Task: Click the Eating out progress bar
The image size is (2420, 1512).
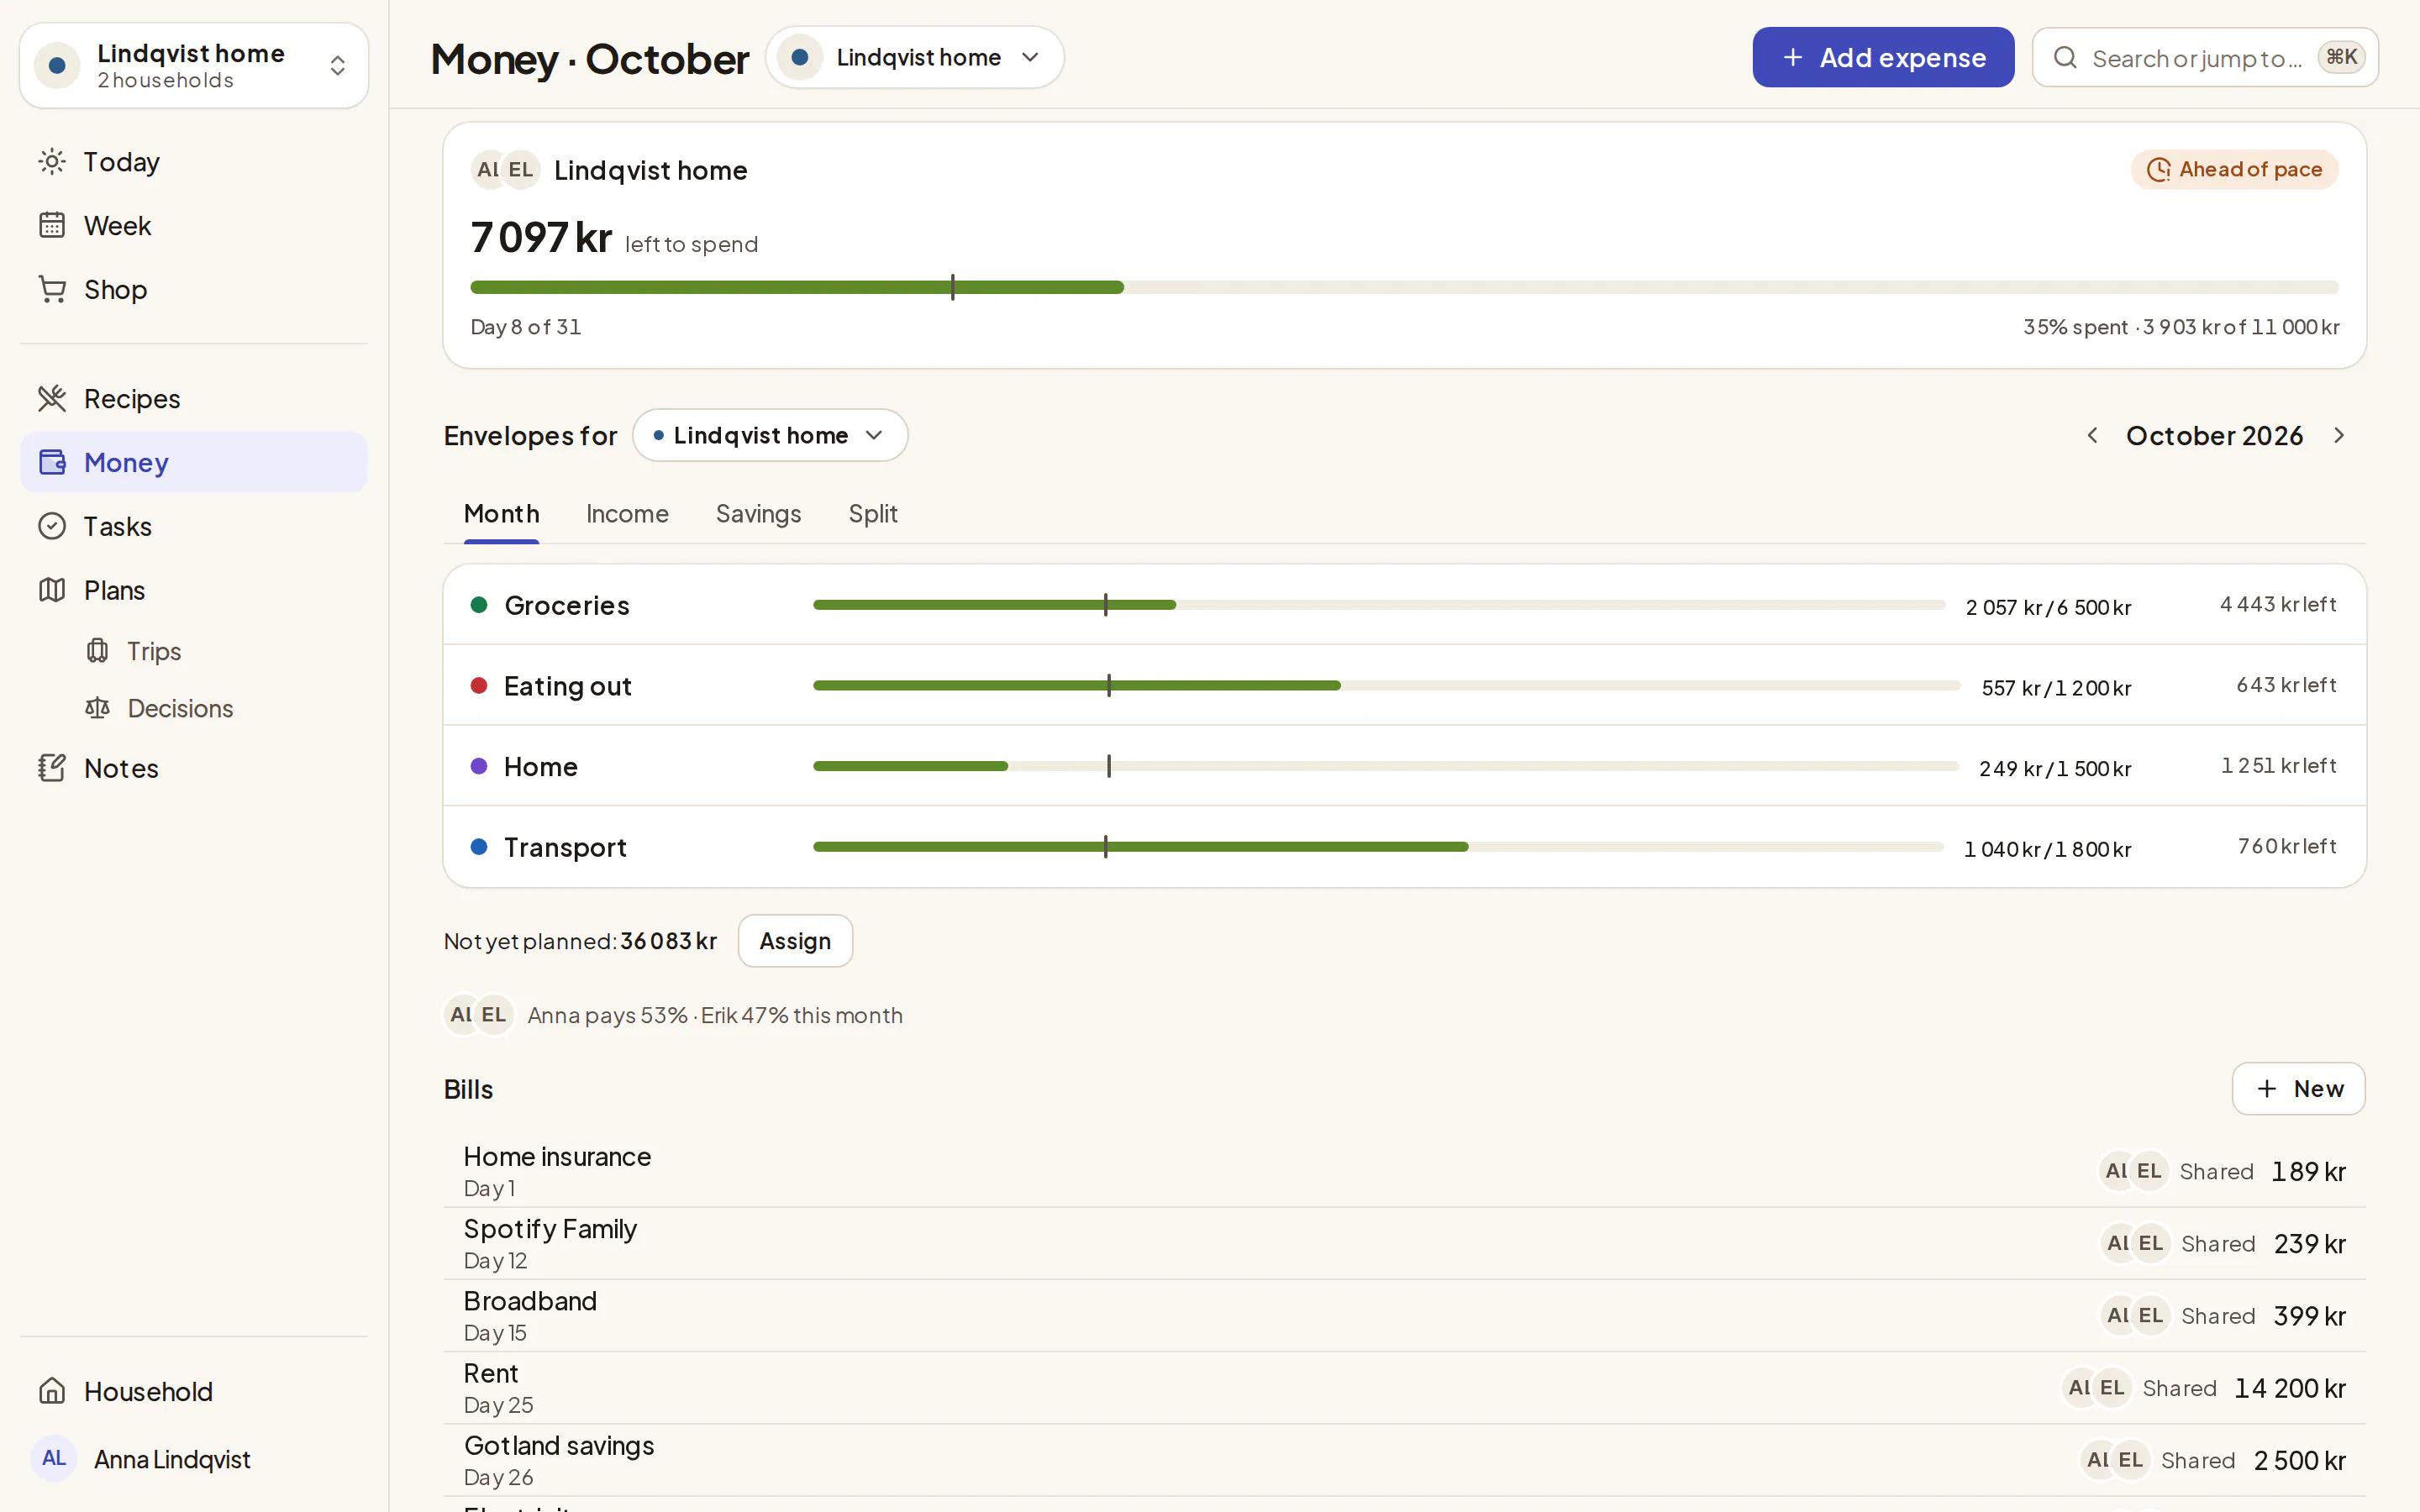Action: [x=1387, y=686]
